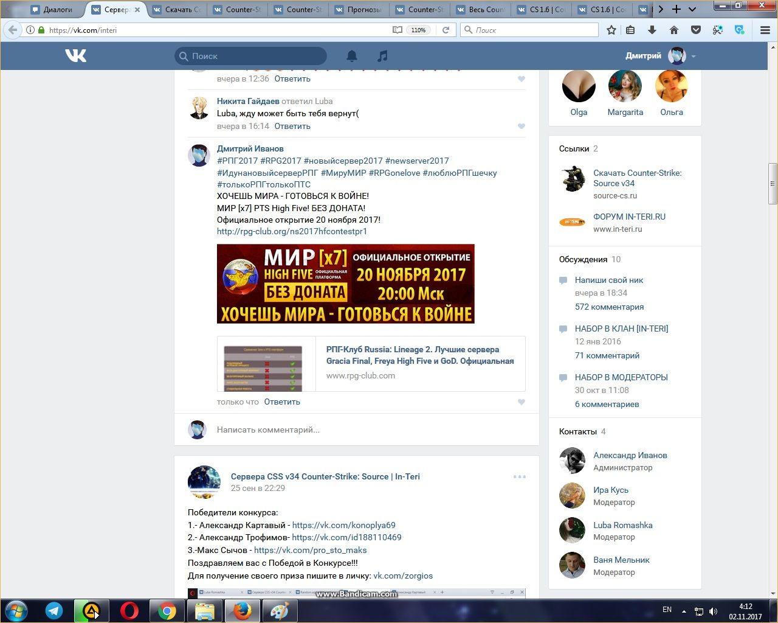Open the РПГ-Клуб Russia link preview title
This screenshot has width=778, height=623.
tap(420, 355)
